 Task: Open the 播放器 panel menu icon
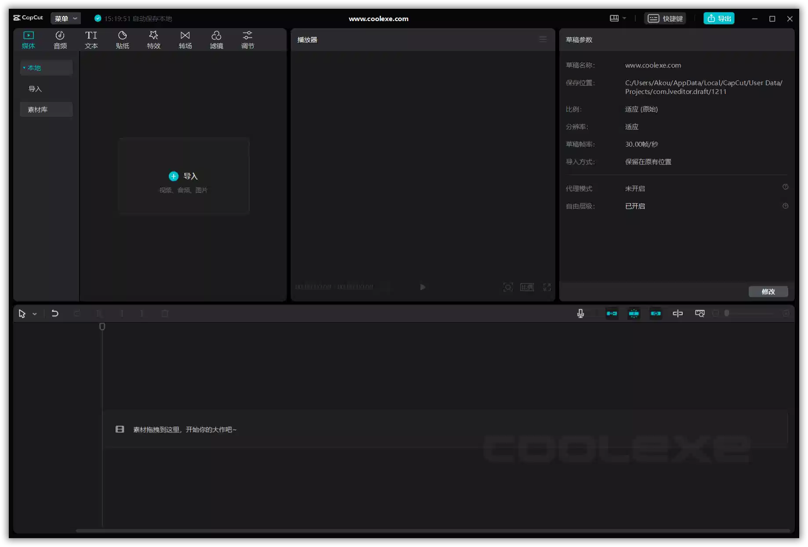click(543, 39)
